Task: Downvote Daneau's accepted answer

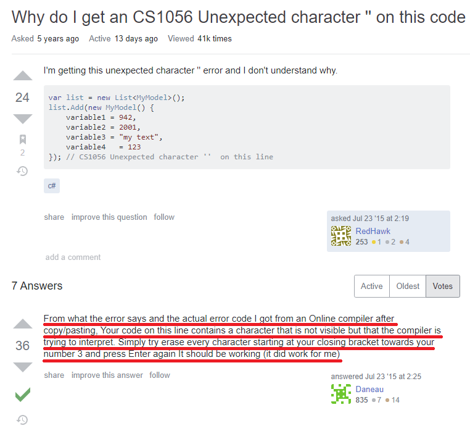Action: 23,367
